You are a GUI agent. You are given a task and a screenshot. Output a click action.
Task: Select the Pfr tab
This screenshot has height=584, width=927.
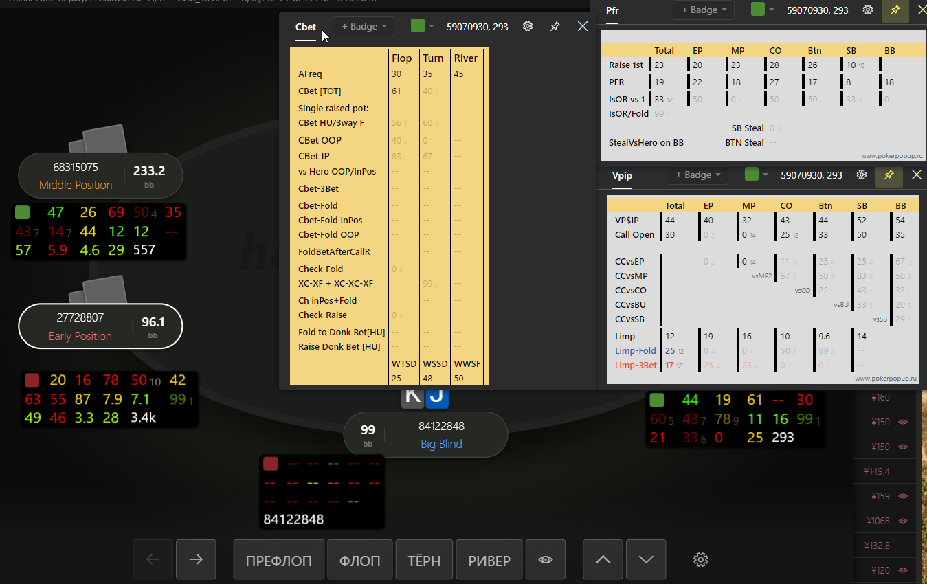coord(612,10)
